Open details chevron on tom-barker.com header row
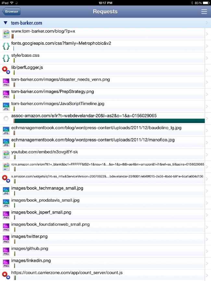Screen dimensions: 211x281 (x=207, y=23)
